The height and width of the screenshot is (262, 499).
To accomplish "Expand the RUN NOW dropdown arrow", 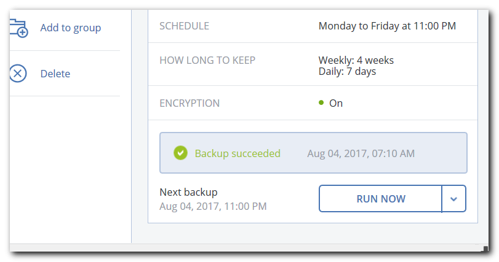I will [x=454, y=199].
